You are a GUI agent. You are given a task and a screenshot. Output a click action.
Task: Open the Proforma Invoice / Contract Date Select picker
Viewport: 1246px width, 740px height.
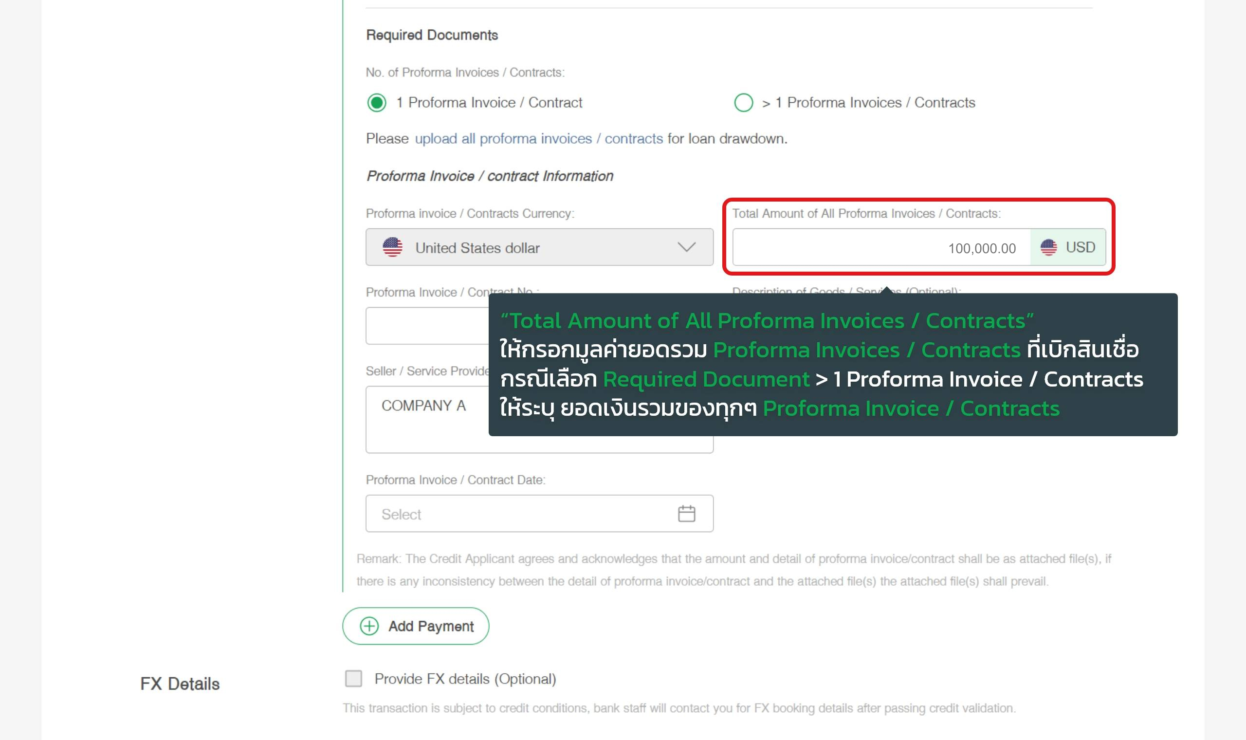click(539, 514)
